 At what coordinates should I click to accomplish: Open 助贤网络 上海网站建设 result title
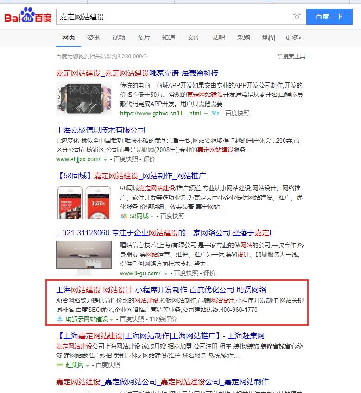tap(161, 290)
